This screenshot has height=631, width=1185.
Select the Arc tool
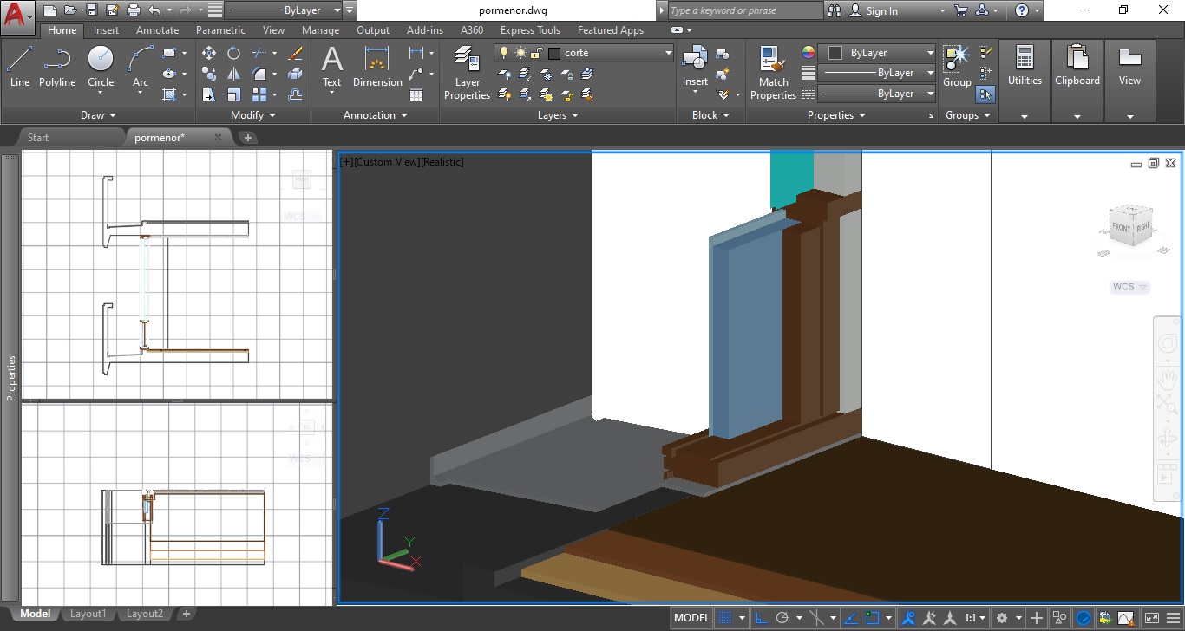[x=141, y=67]
